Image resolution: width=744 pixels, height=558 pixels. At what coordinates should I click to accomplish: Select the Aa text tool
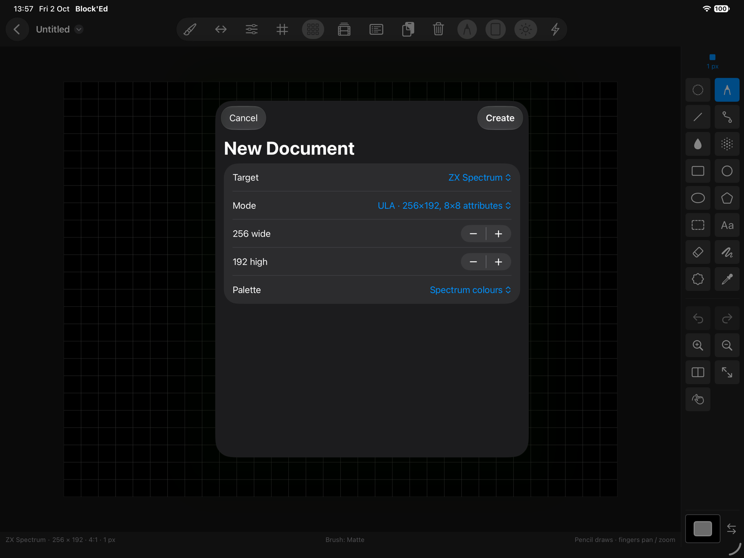727,225
